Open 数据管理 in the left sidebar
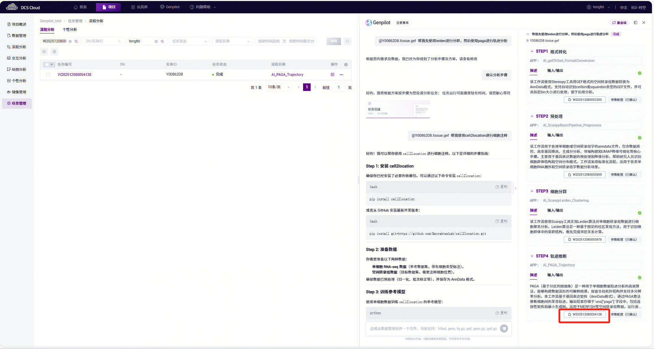Image resolution: width=654 pixels, height=349 pixels. click(19, 36)
